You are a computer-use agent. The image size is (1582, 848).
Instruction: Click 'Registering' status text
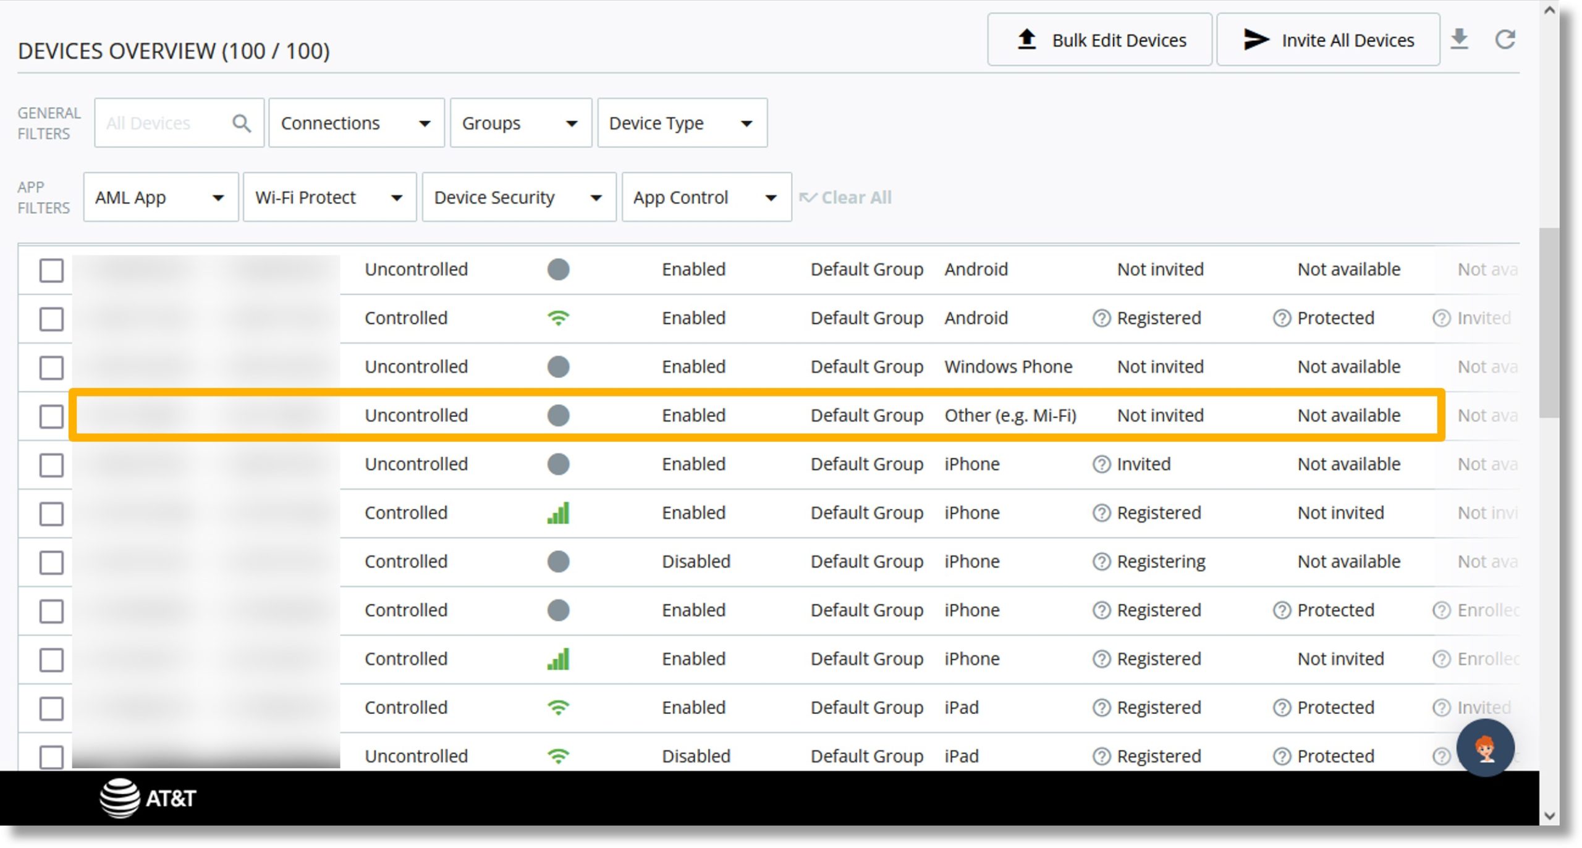pyautogui.click(x=1161, y=562)
